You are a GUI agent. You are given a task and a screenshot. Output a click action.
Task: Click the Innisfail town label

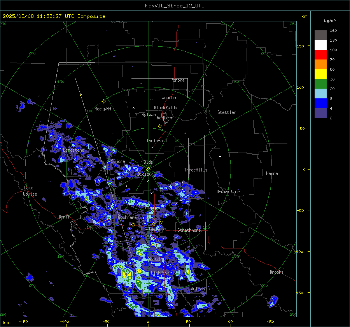[157, 141]
